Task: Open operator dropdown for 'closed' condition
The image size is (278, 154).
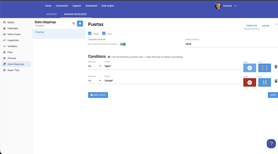Action: point(95,80)
